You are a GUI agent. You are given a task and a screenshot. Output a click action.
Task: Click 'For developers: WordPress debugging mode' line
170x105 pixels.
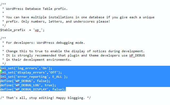[45, 43]
